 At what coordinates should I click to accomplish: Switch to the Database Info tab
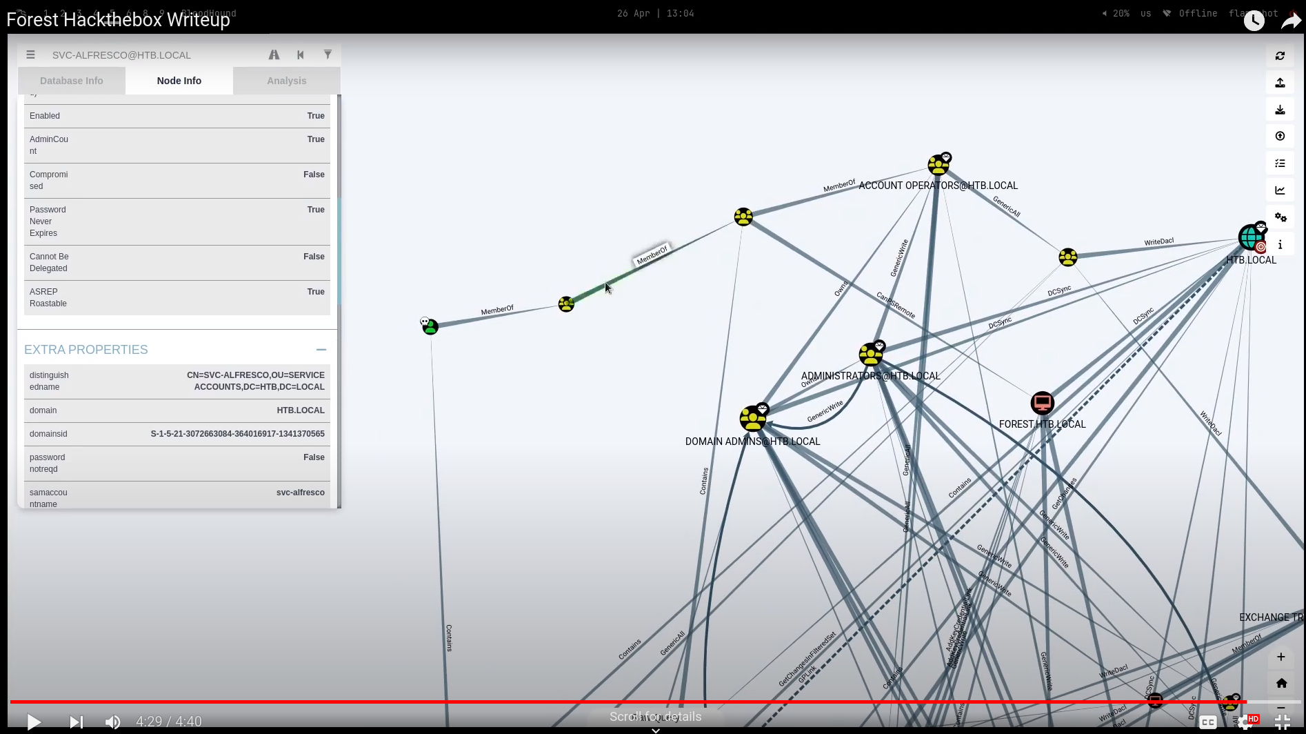72,80
